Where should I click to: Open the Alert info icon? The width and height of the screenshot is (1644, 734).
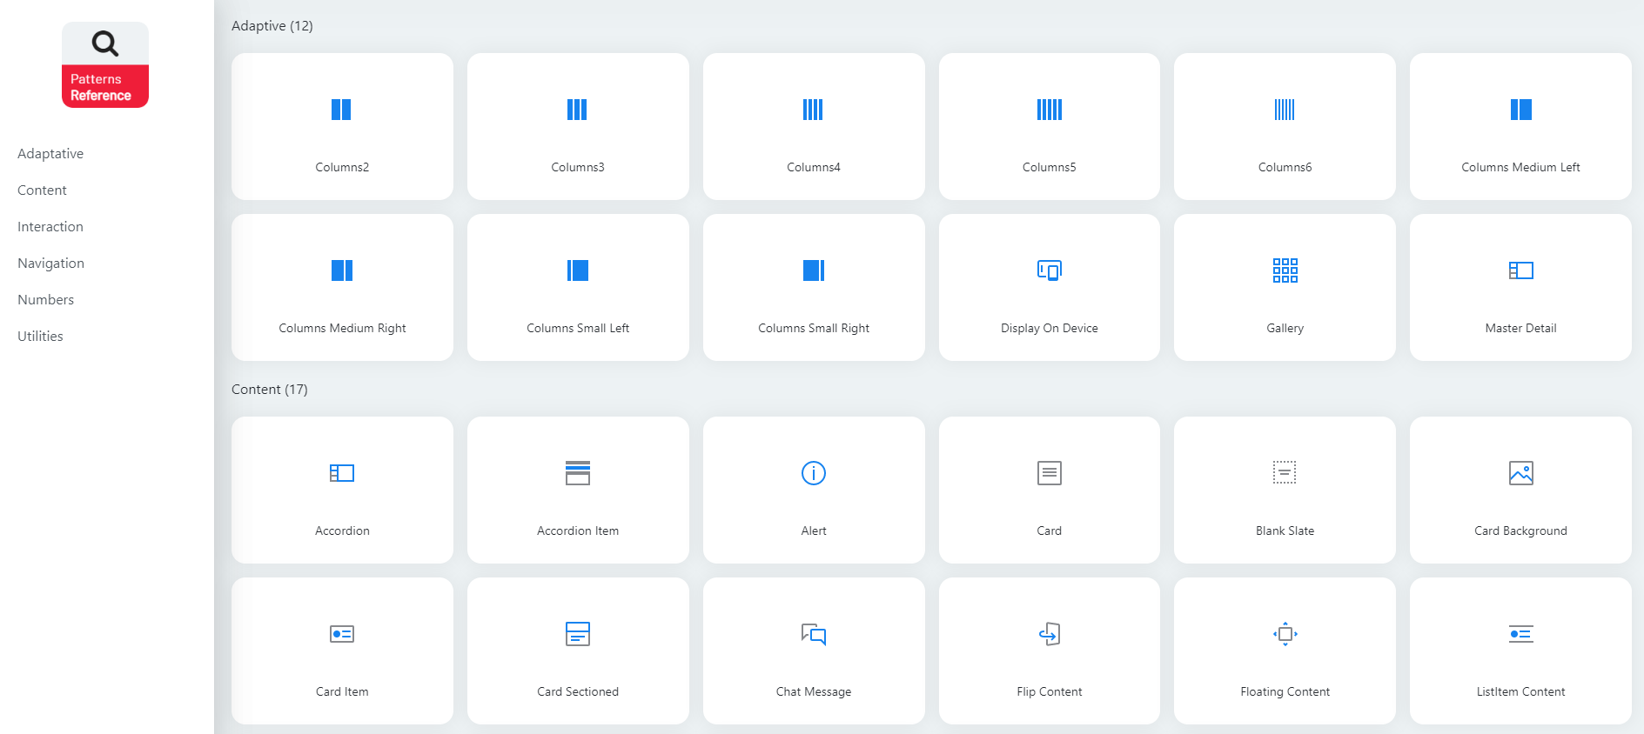pyautogui.click(x=814, y=473)
